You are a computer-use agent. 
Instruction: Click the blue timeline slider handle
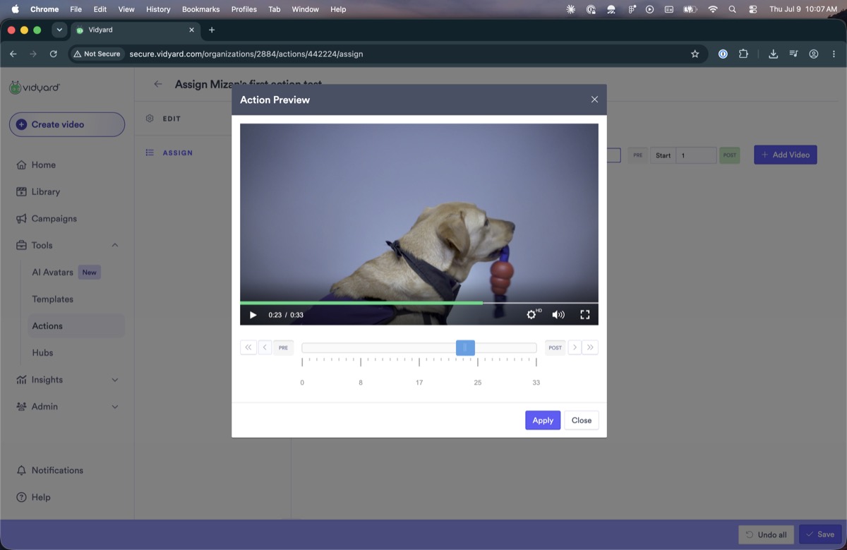click(x=465, y=347)
